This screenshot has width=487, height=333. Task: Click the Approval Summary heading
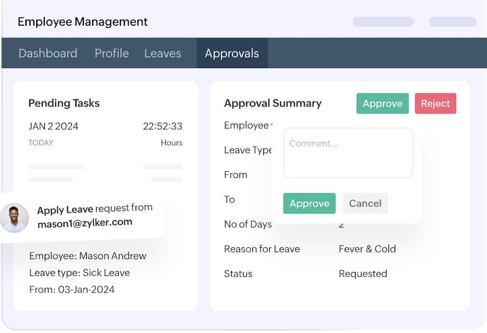[273, 103]
